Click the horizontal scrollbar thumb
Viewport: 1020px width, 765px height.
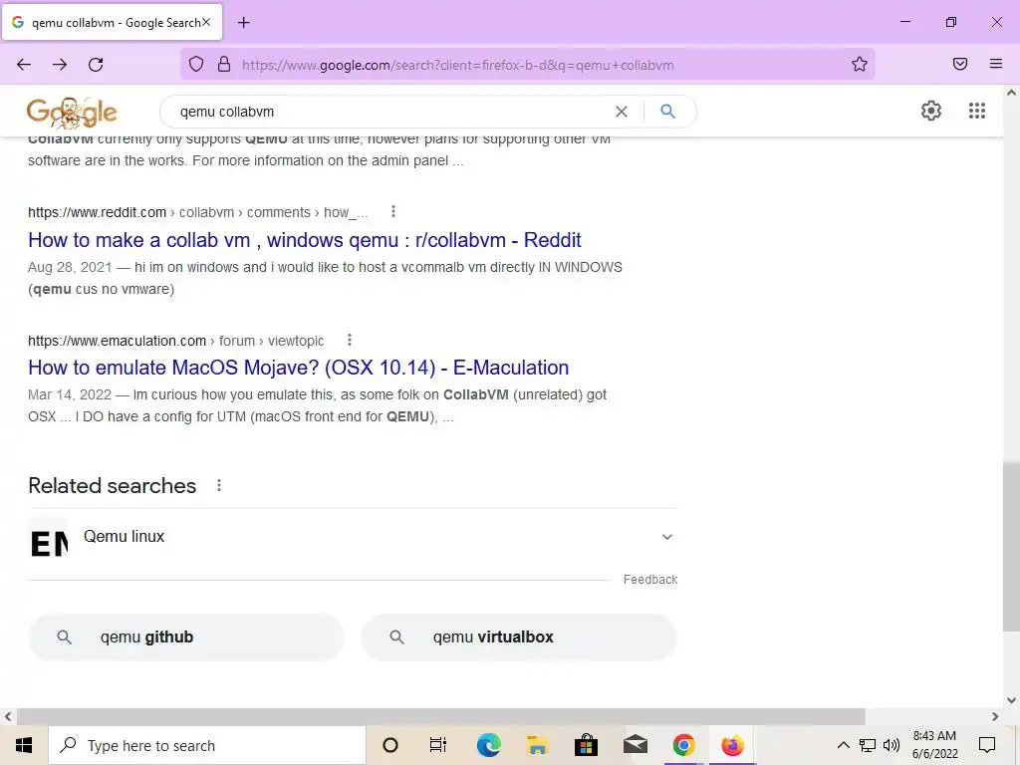coord(441,717)
